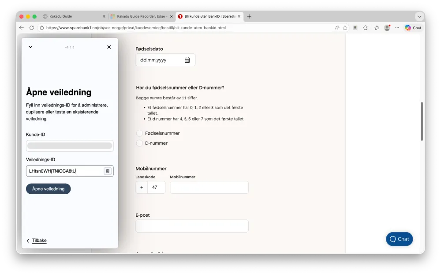Click the browser back arrow
The width and height of the screenshot is (441, 275).
click(22, 27)
